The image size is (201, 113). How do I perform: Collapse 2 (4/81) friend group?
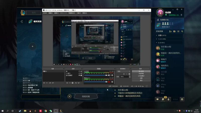(157, 43)
